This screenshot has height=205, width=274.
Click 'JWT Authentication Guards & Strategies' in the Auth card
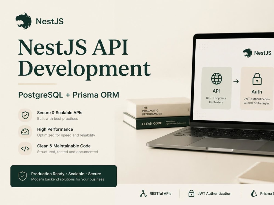[x=257, y=101]
